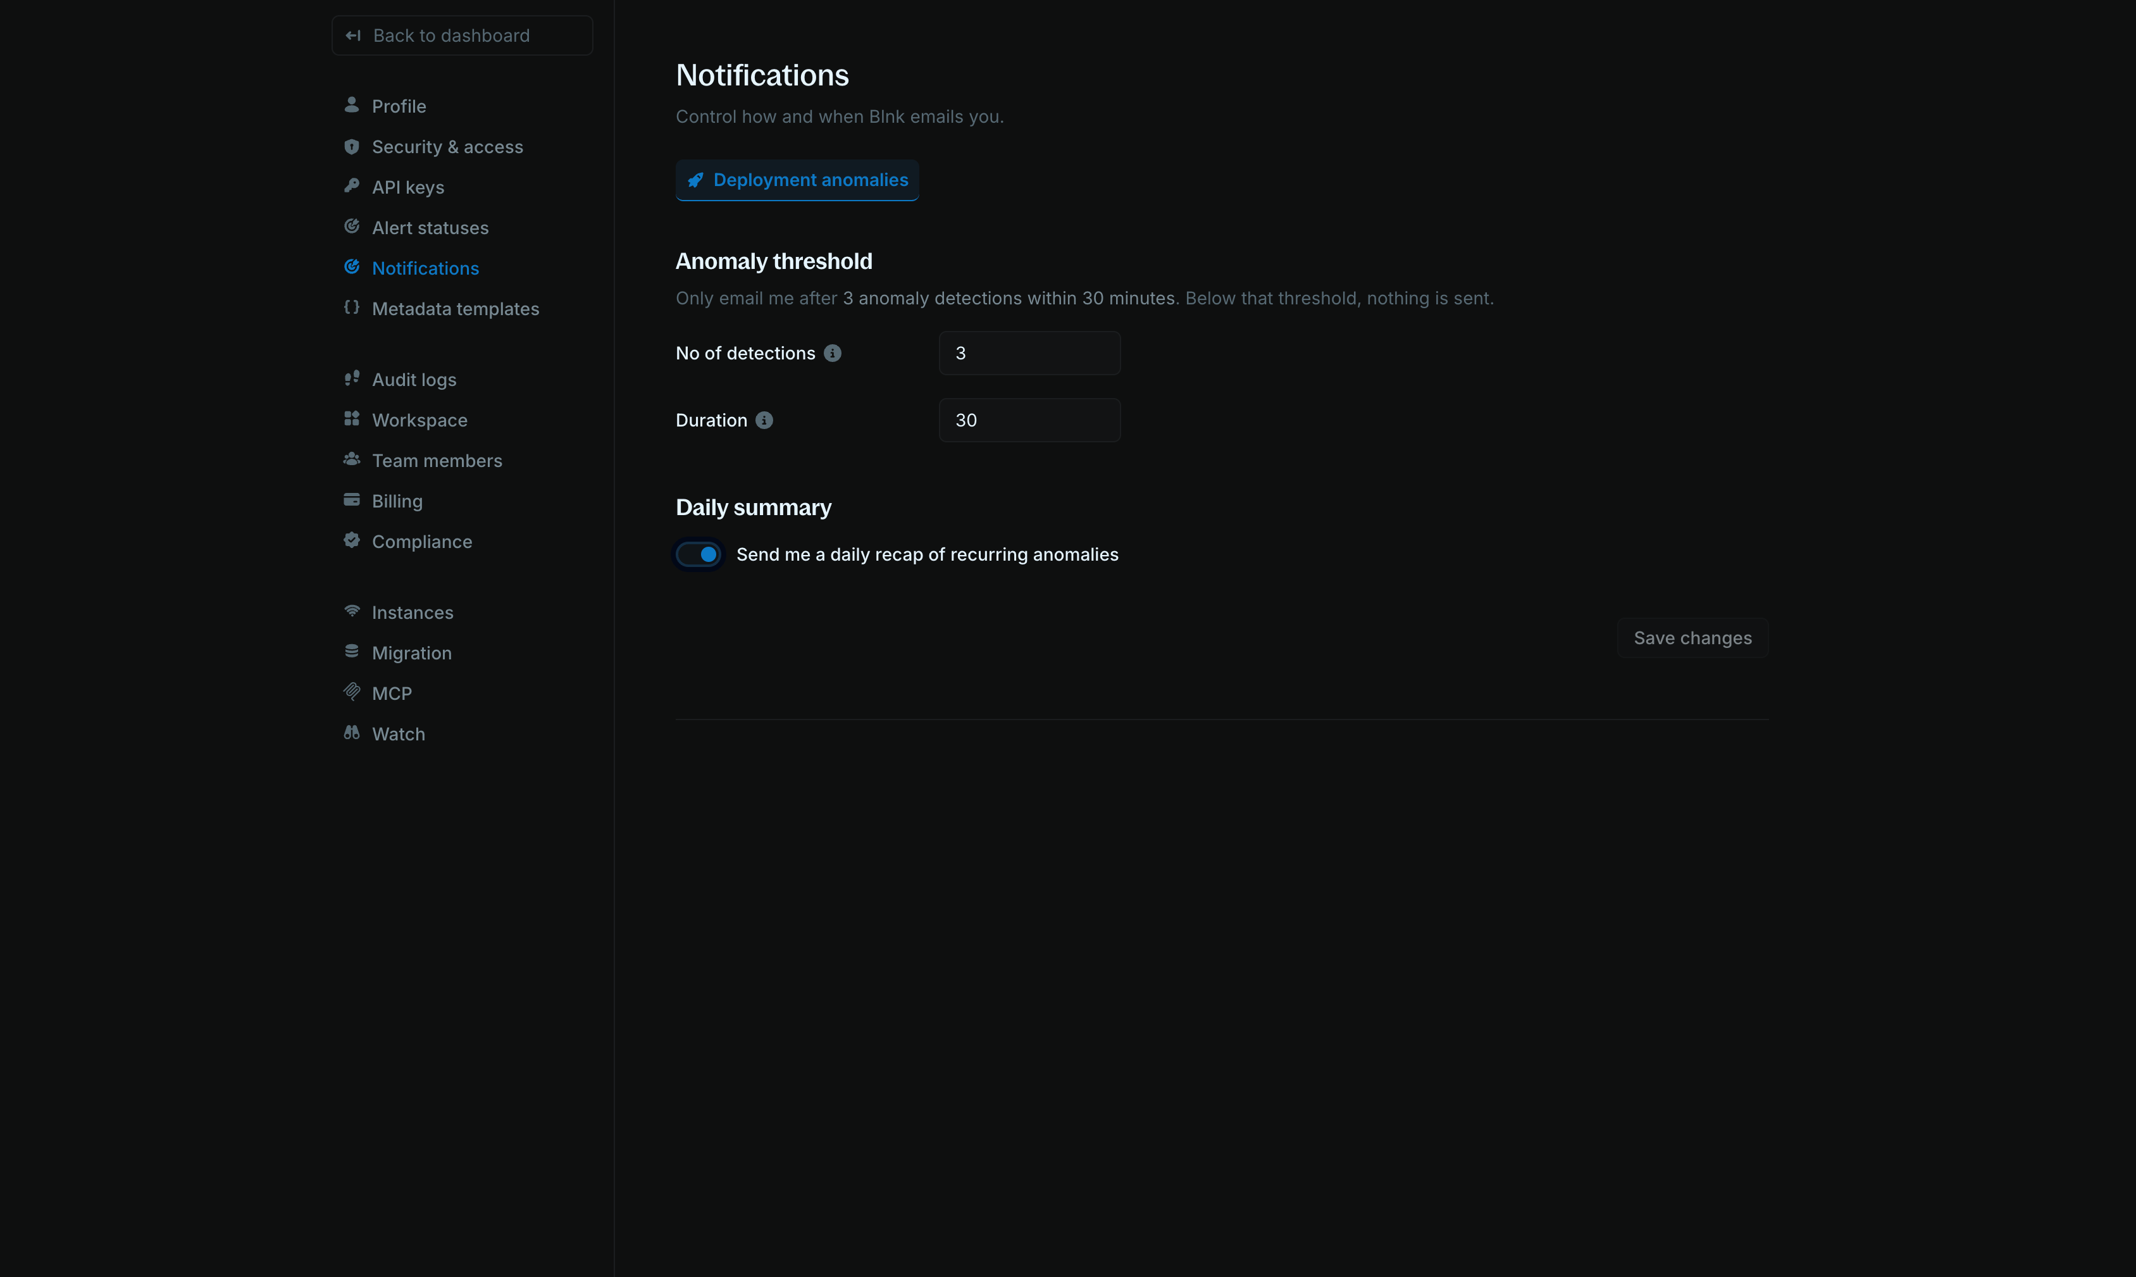The height and width of the screenshot is (1277, 2136).
Task: Click Back to dashboard button
Action: pyautogui.click(x=462, y=35)
